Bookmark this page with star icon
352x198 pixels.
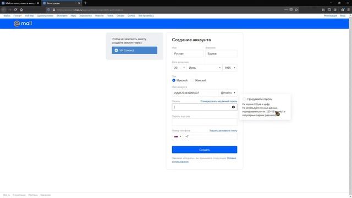(x=296, y=10)
